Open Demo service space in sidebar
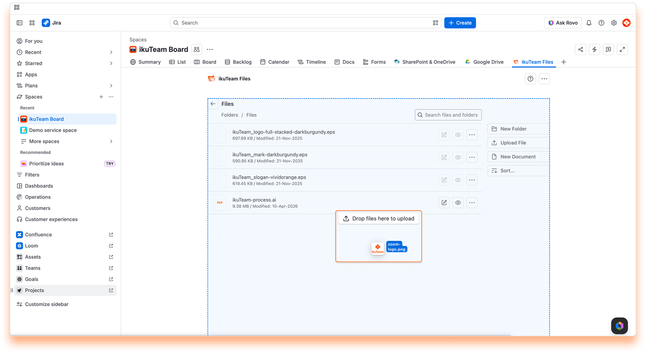This screenshot has width=646, height=353. pyautogui.click(x=67, y=130)
